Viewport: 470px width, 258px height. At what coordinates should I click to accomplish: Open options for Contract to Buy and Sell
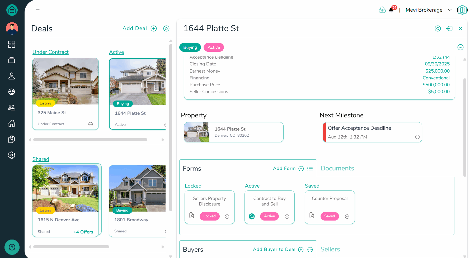click(287, 217)
